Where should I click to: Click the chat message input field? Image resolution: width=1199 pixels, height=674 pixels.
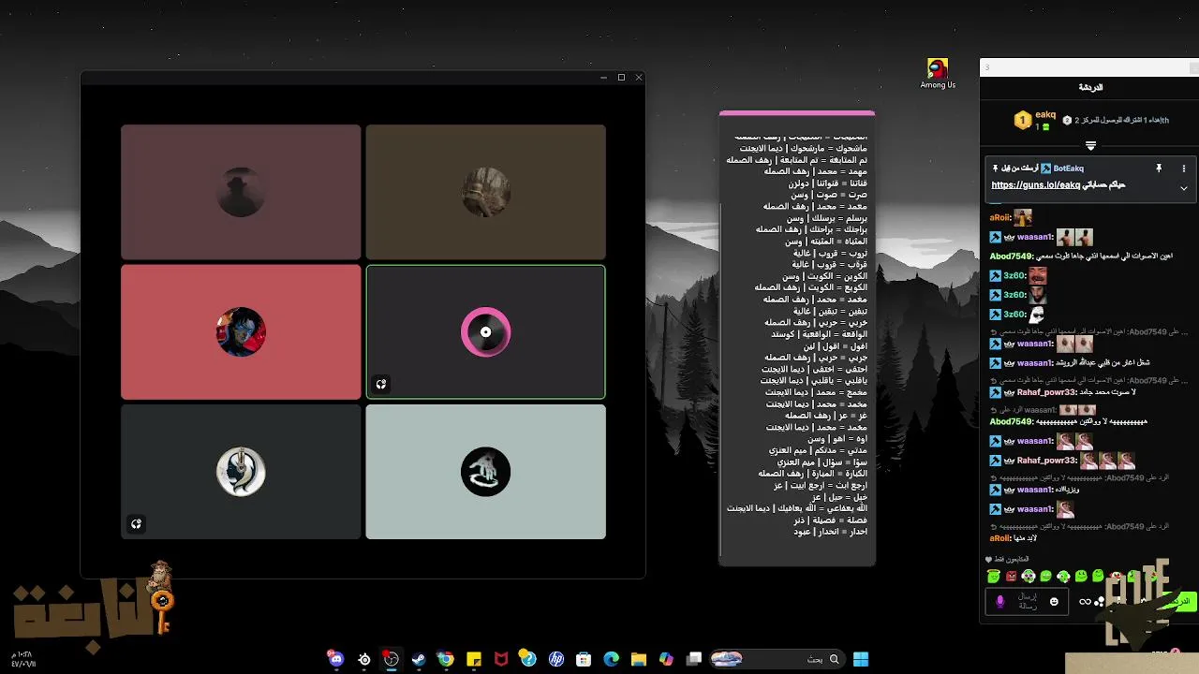tap(1027, 601)
